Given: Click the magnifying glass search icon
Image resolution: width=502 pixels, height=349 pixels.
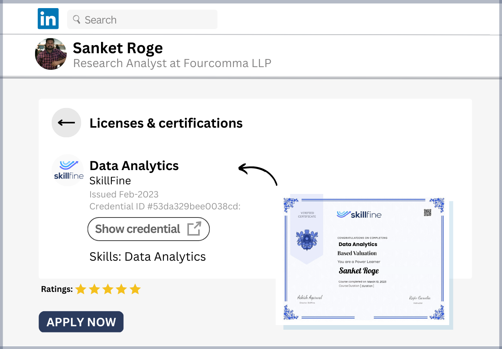Looking at the screenshot, I should tap(76, 19).
